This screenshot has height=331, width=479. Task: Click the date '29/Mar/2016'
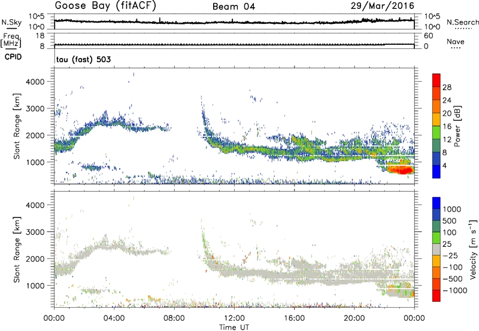point(382,5)
